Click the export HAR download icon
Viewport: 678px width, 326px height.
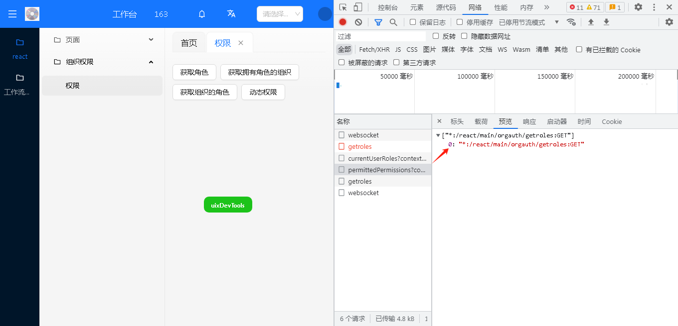[606, 22]
